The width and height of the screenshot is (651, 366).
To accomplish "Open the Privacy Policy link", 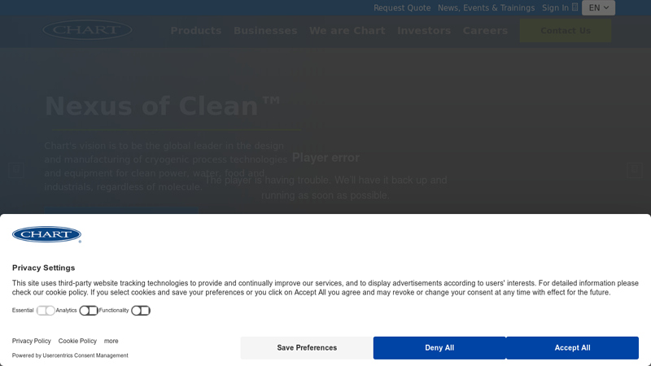I will coord(32,341).
